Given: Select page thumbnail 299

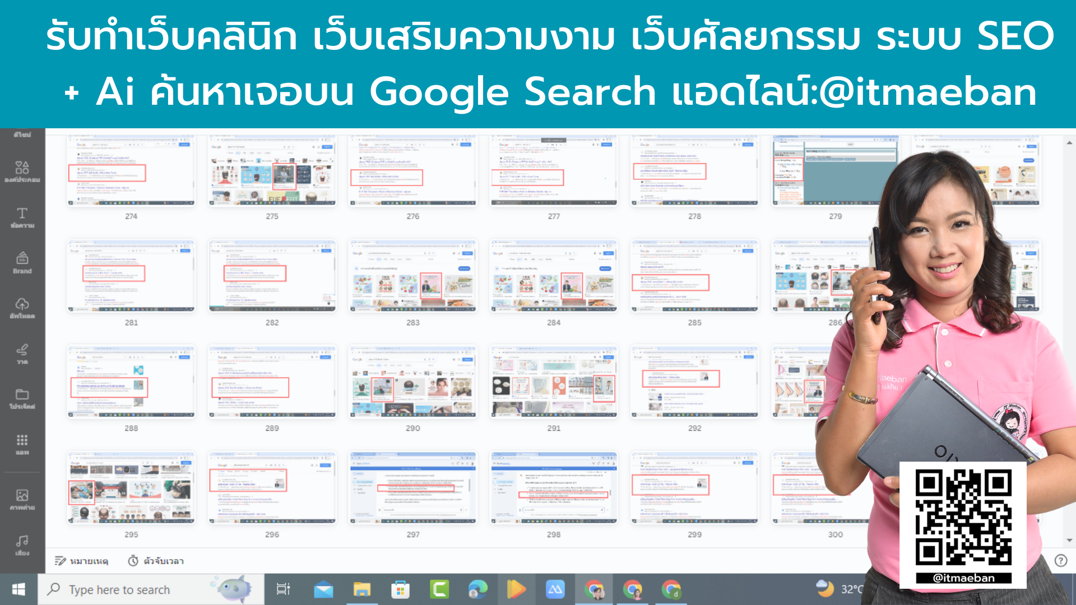Looking at the screenshot, I should (x=695, y=488).
